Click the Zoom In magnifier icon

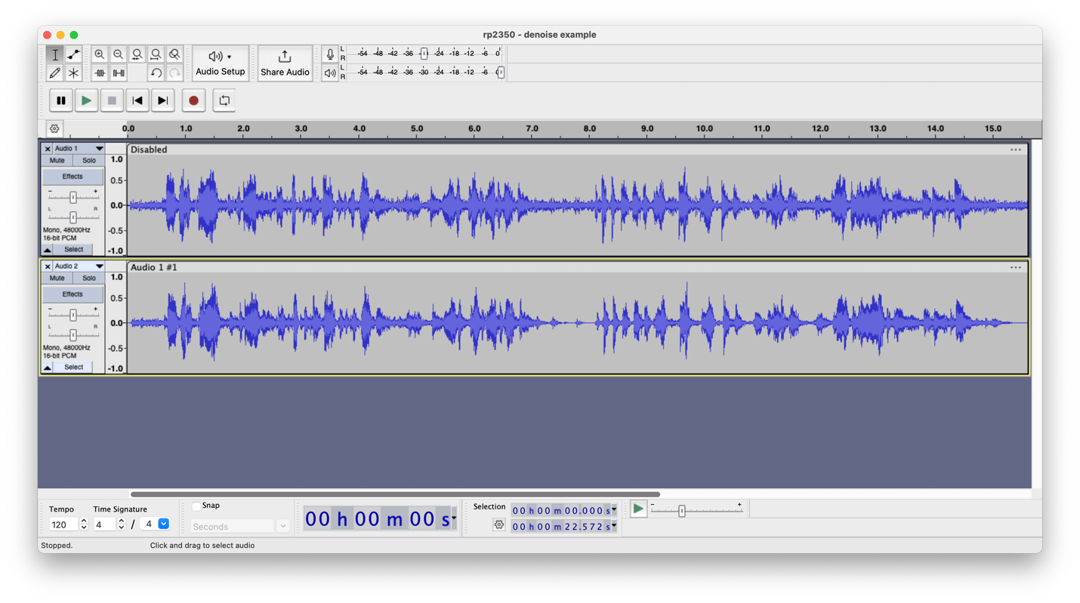point(100,54)
